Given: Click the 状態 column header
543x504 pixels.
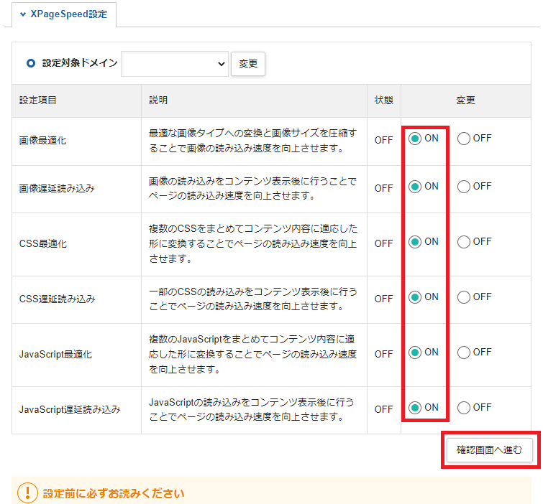Looking at the screenshot, I should click(384, 101).
